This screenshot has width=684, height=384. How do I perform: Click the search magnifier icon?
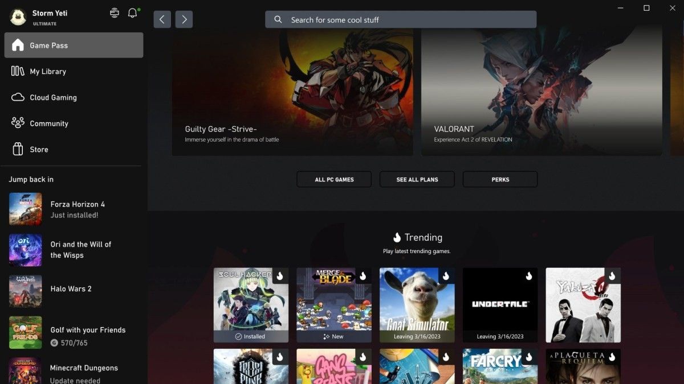tap(278, 19)
